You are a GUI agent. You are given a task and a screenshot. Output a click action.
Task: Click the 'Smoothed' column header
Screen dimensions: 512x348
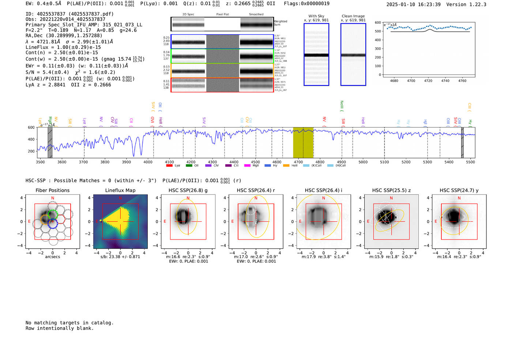[x=256, y=15]
